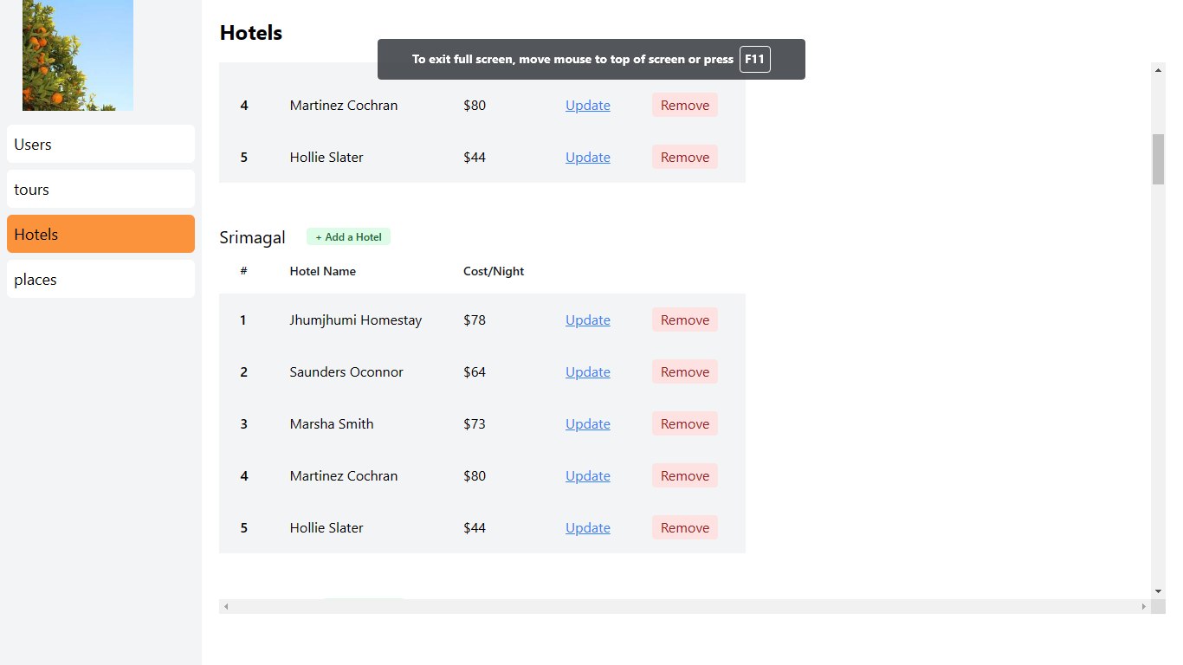Click the Hotels page heading
This screenshot has width=1183, height=665.
[250, 33]
